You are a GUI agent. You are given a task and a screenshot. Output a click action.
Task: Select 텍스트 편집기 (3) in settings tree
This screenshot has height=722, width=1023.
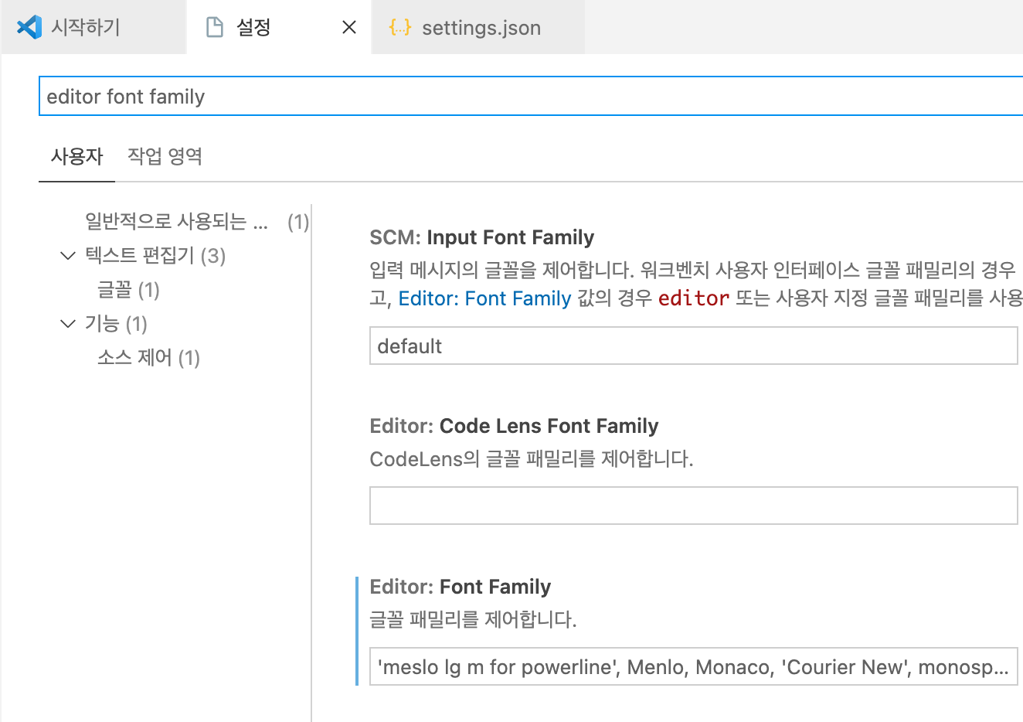coord(155,256)
